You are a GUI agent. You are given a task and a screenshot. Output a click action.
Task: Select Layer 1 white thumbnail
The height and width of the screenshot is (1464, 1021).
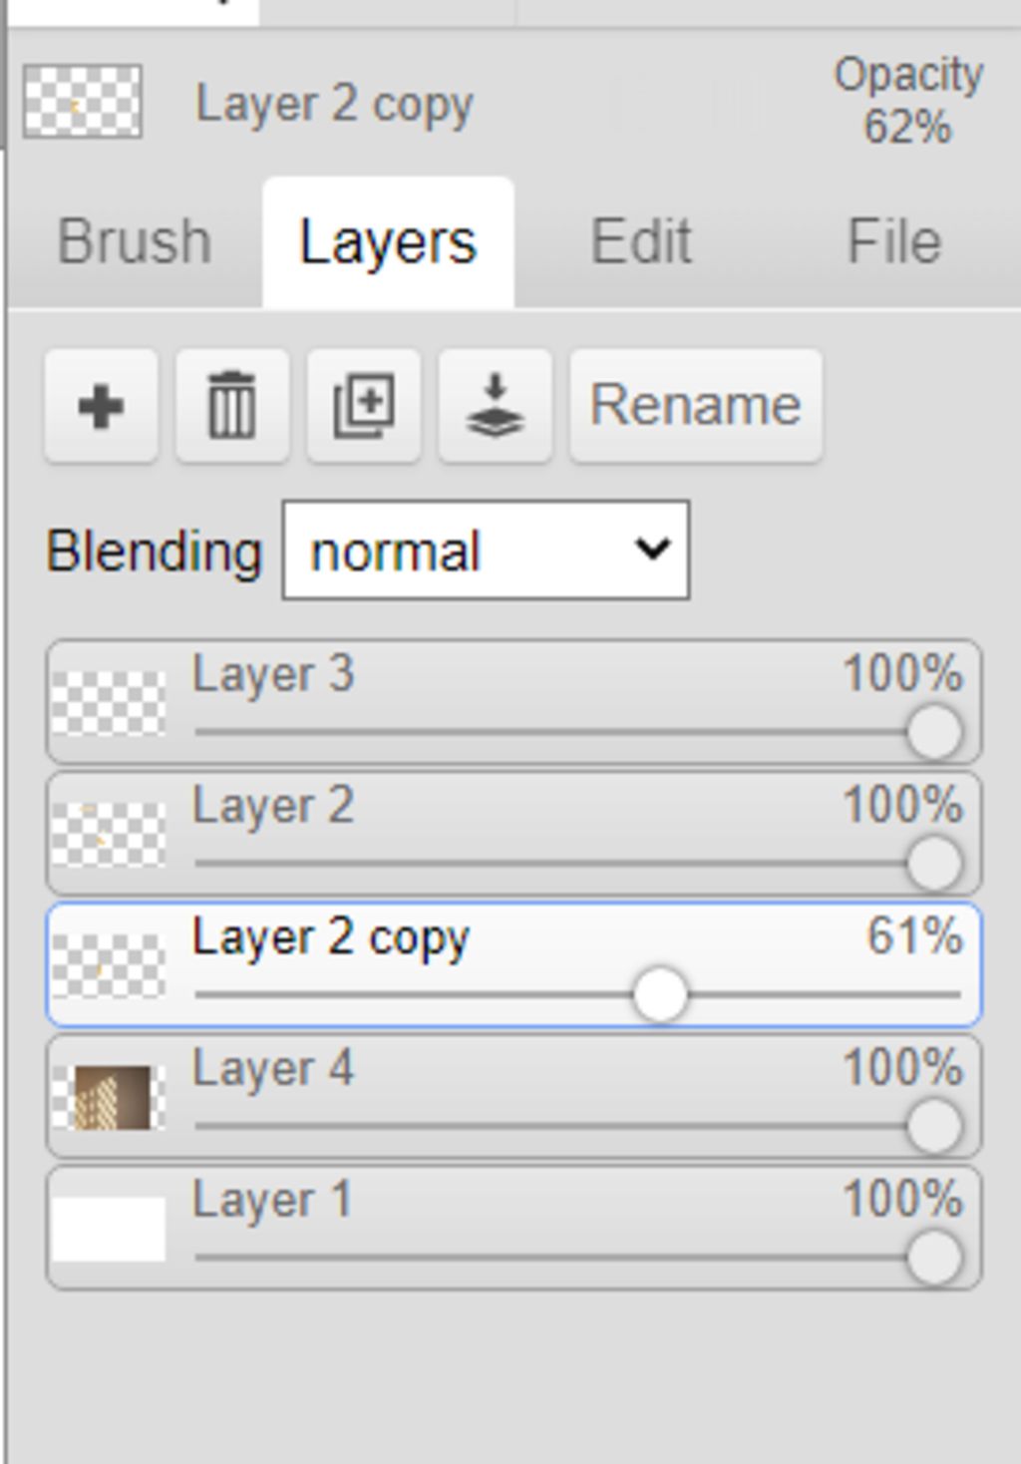pyautogui.click(x=109, y=1229)
